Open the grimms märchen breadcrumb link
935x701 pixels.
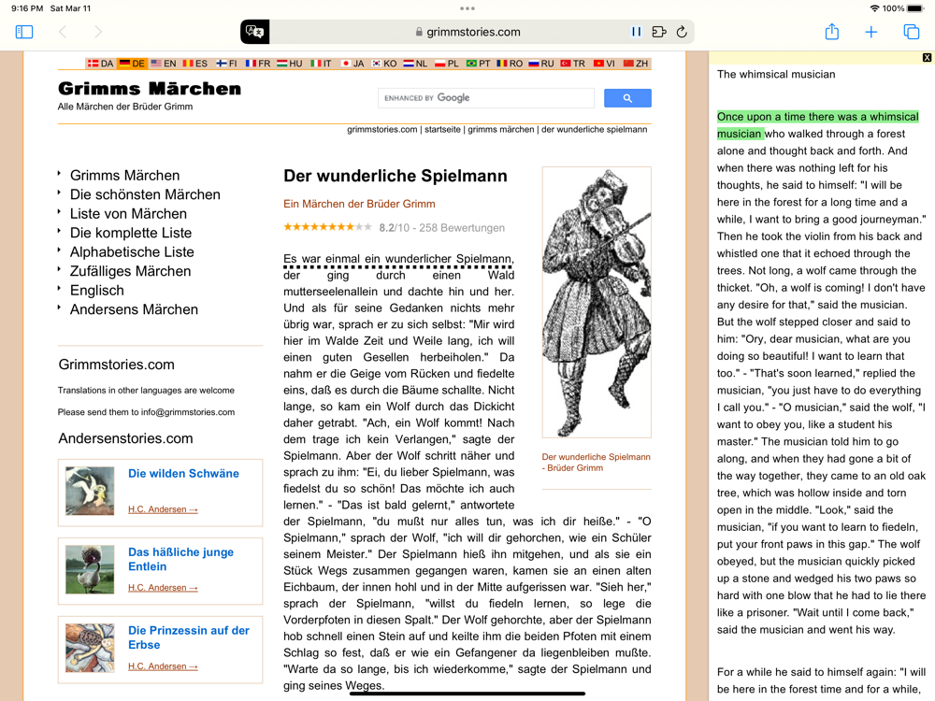(x=501, y=129)
